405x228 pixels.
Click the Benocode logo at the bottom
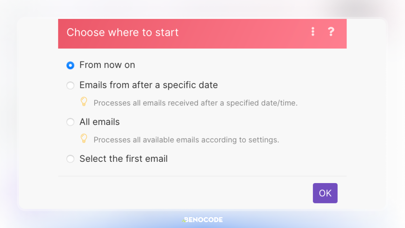(x=202, y=220)
